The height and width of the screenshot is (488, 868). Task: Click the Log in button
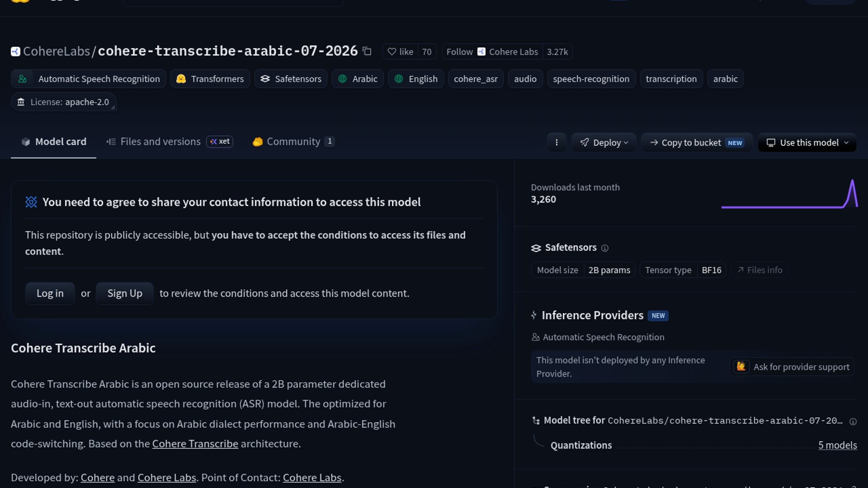coord(50,293)
